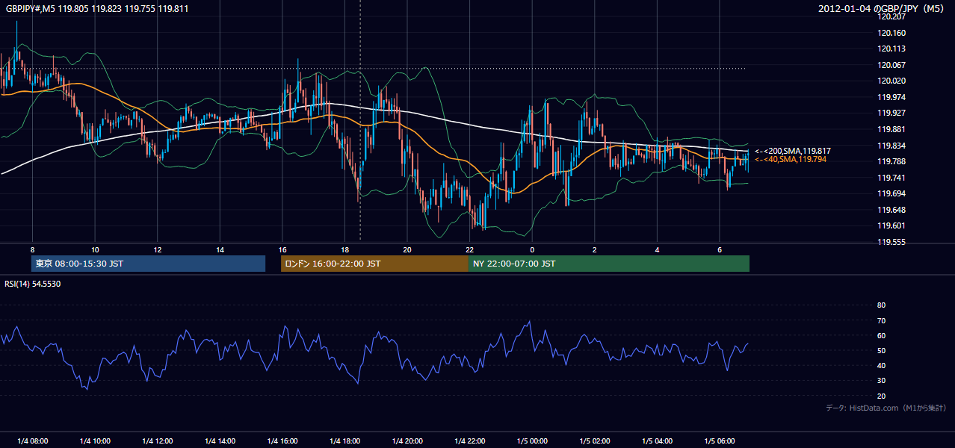
Task: Click hour label 0 under price chart
Action: pos(532,249)
